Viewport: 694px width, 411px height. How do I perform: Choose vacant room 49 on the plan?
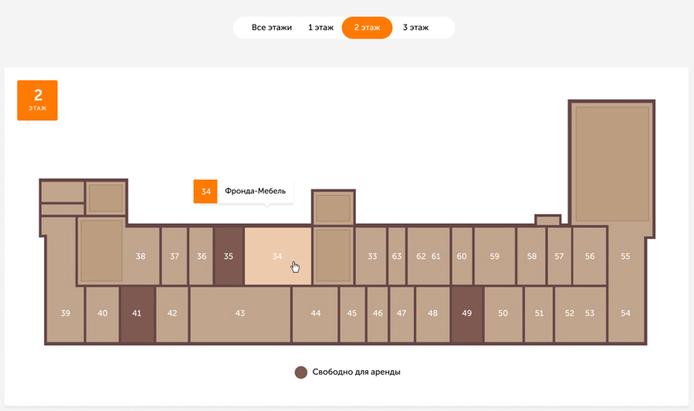click(466, 313)
